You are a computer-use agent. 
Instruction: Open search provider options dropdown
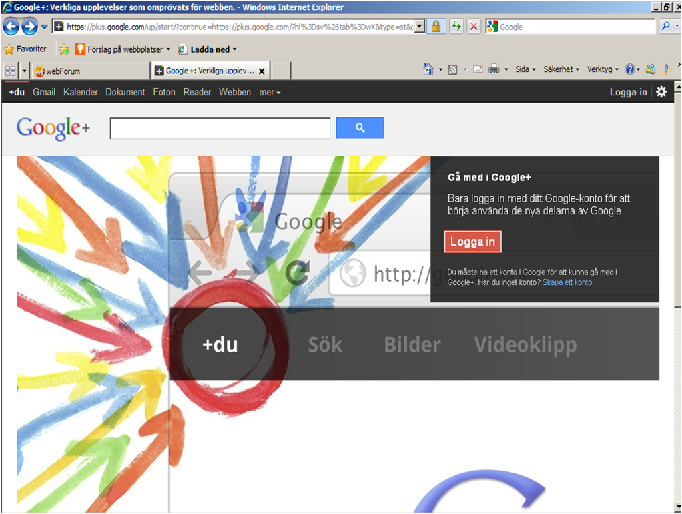point(677,27)
